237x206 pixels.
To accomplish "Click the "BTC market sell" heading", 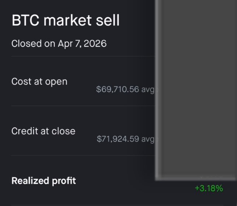I will [66, 21].
